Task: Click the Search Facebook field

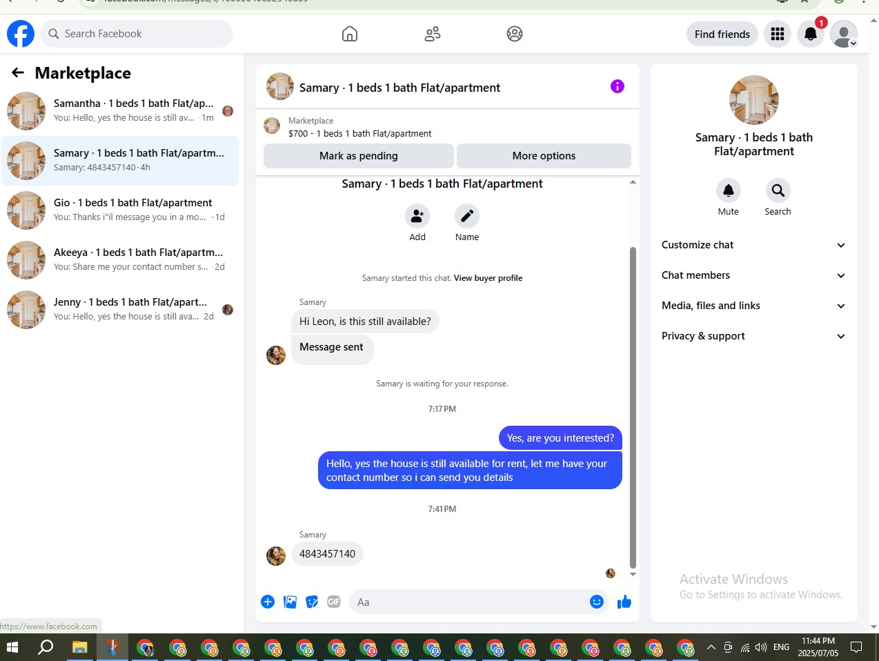Action: 137,34
